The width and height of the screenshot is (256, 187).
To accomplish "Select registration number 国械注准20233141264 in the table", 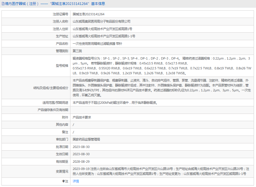I will pos(89,14).
